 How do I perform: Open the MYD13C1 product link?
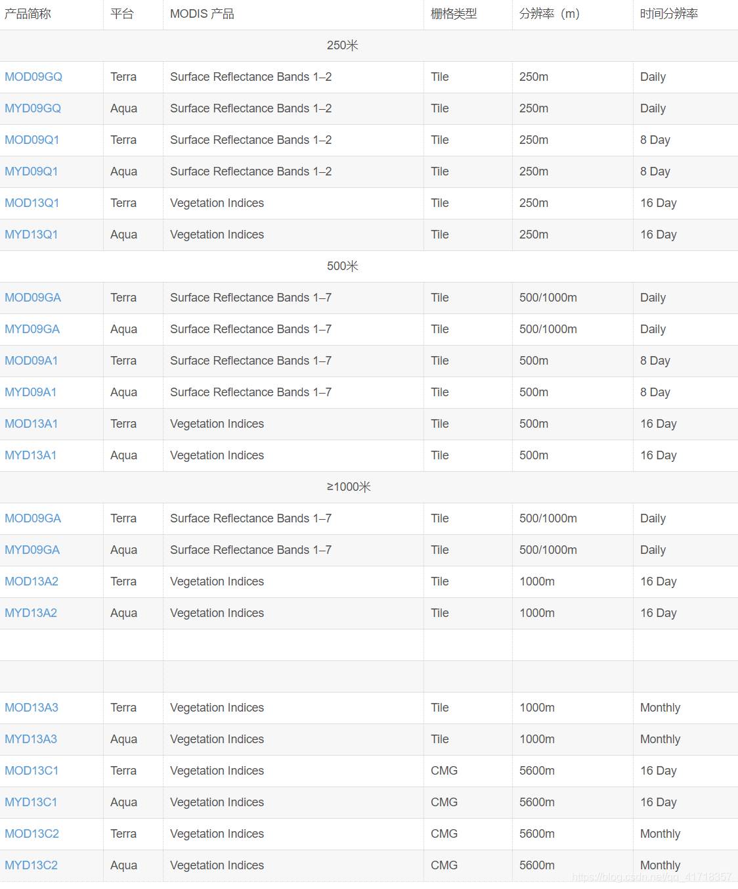[31, 802]
